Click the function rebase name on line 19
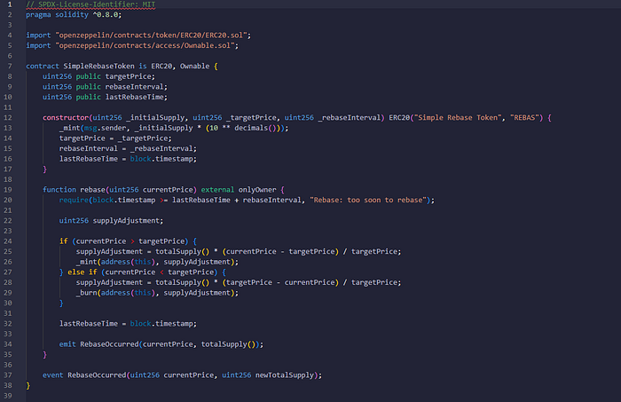The width and height of the screenshot is (621, 402). pyautogui.click(x=92, y=190)
